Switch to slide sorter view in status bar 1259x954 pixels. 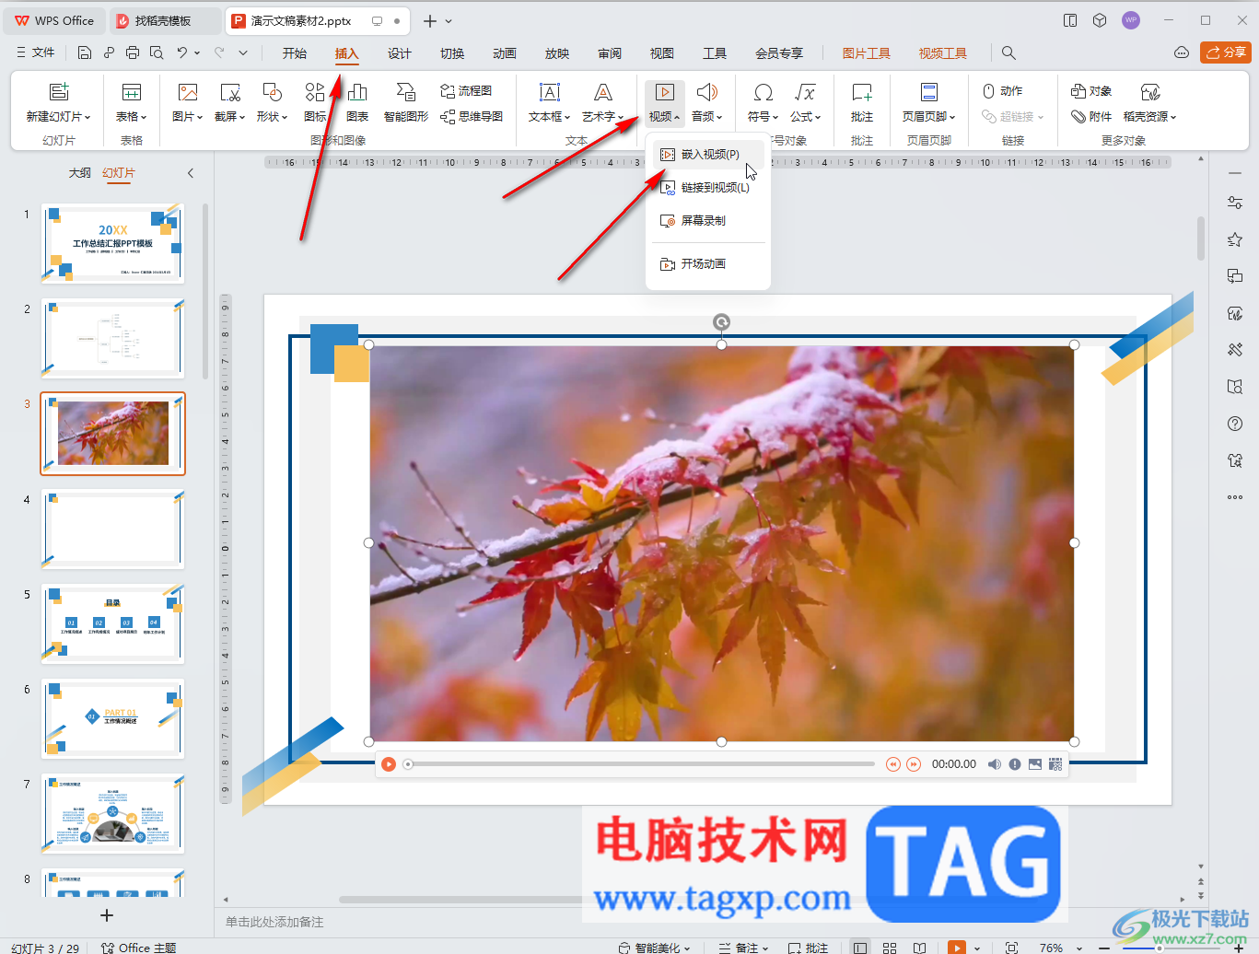pyautogui.click(x=890, y=948)
